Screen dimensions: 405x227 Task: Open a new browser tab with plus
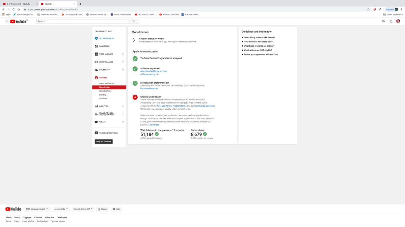(x=80, y=4)
